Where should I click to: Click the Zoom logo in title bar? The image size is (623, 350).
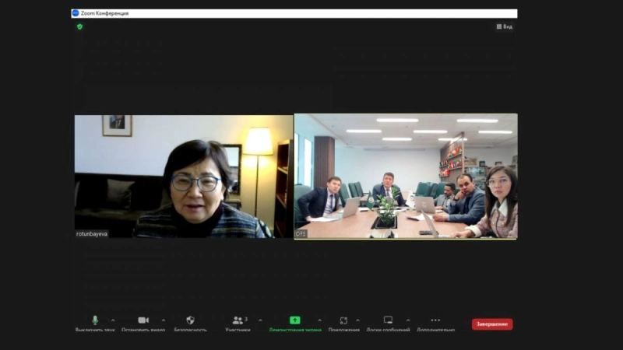pos(76,13)
